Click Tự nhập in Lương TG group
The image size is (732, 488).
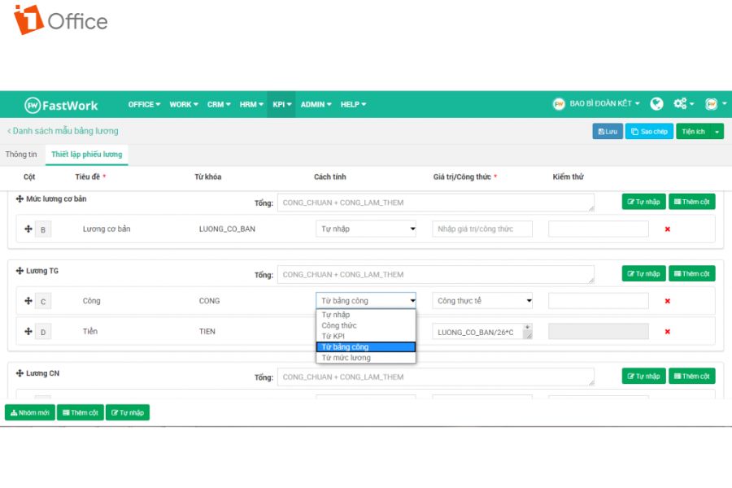coord(643,273)
